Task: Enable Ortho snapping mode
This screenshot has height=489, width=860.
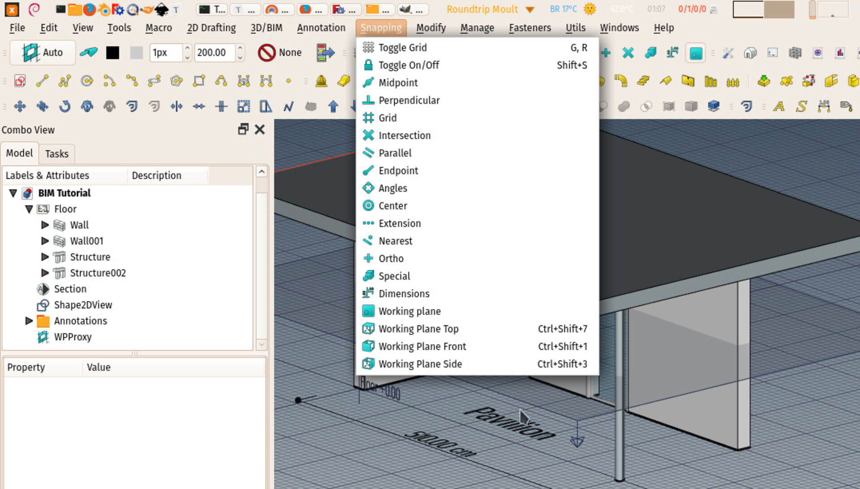Action: [391, 258]
